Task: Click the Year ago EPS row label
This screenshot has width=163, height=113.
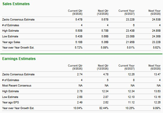Action: point(11,102)
